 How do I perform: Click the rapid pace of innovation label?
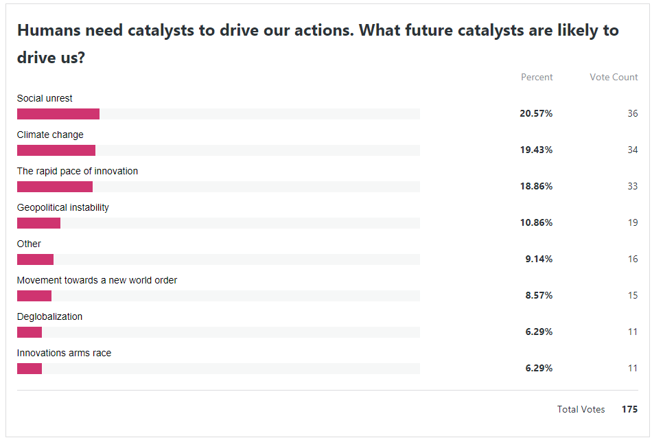[77, 171]
